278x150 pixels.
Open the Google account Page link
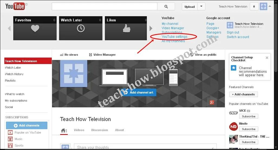210,24
